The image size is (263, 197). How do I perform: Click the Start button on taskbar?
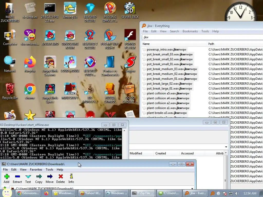[x=7, y=193]
